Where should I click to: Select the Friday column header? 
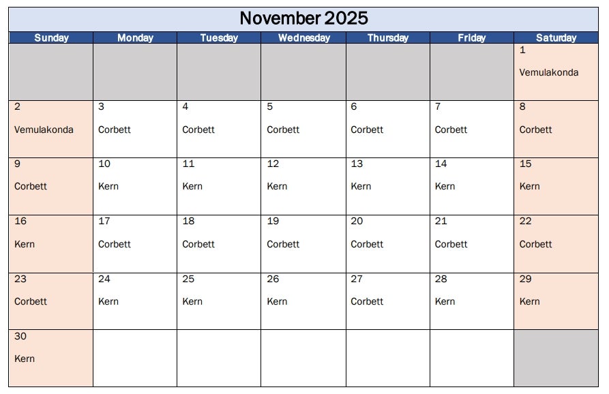tap(472, 38)
